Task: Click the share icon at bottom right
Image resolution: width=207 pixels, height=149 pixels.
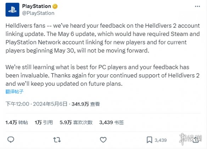Action: tap(196, 140)
